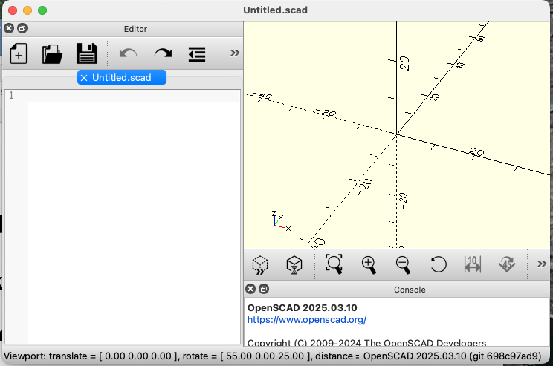This screenshot has width=553, height=366.
Task: Create a new file with the New icon
Action: 19,53
